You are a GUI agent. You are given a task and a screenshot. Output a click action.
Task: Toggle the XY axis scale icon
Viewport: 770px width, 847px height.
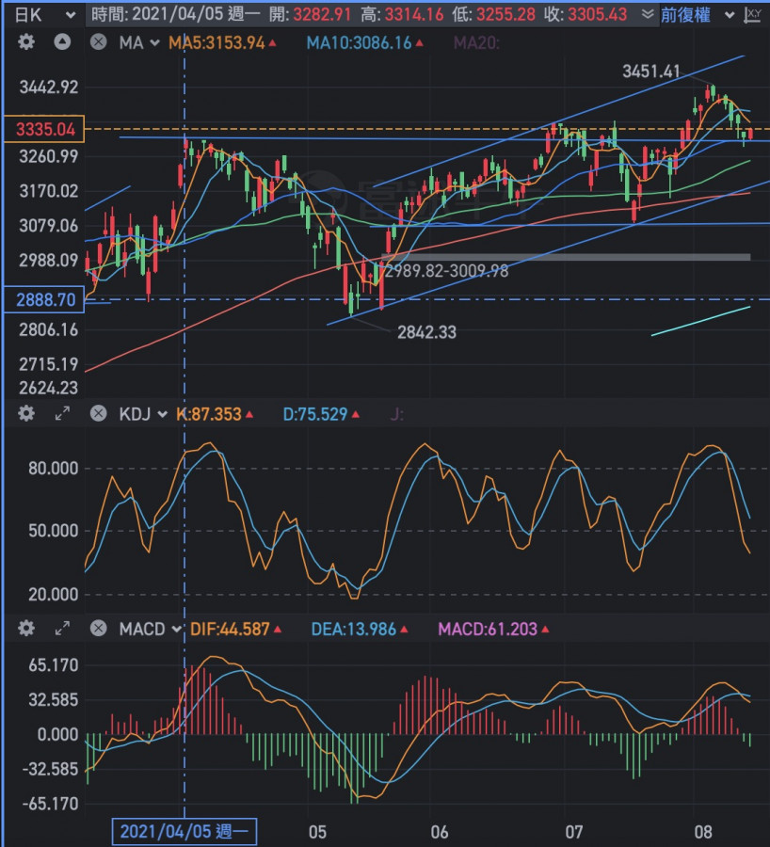pyautogui.click(x=751, y=14)
